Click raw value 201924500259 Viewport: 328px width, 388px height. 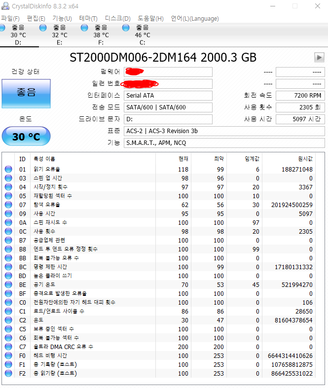[292, 205]
